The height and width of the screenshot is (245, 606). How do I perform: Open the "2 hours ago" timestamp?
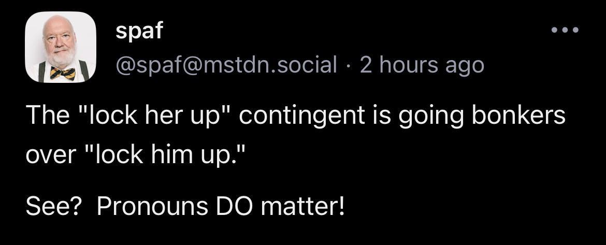[x=422, y=65]
